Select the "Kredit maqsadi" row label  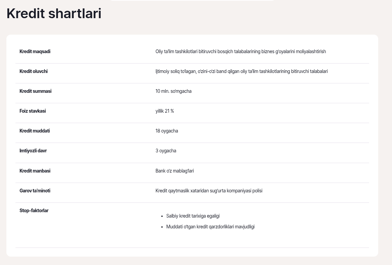point(35,51)
